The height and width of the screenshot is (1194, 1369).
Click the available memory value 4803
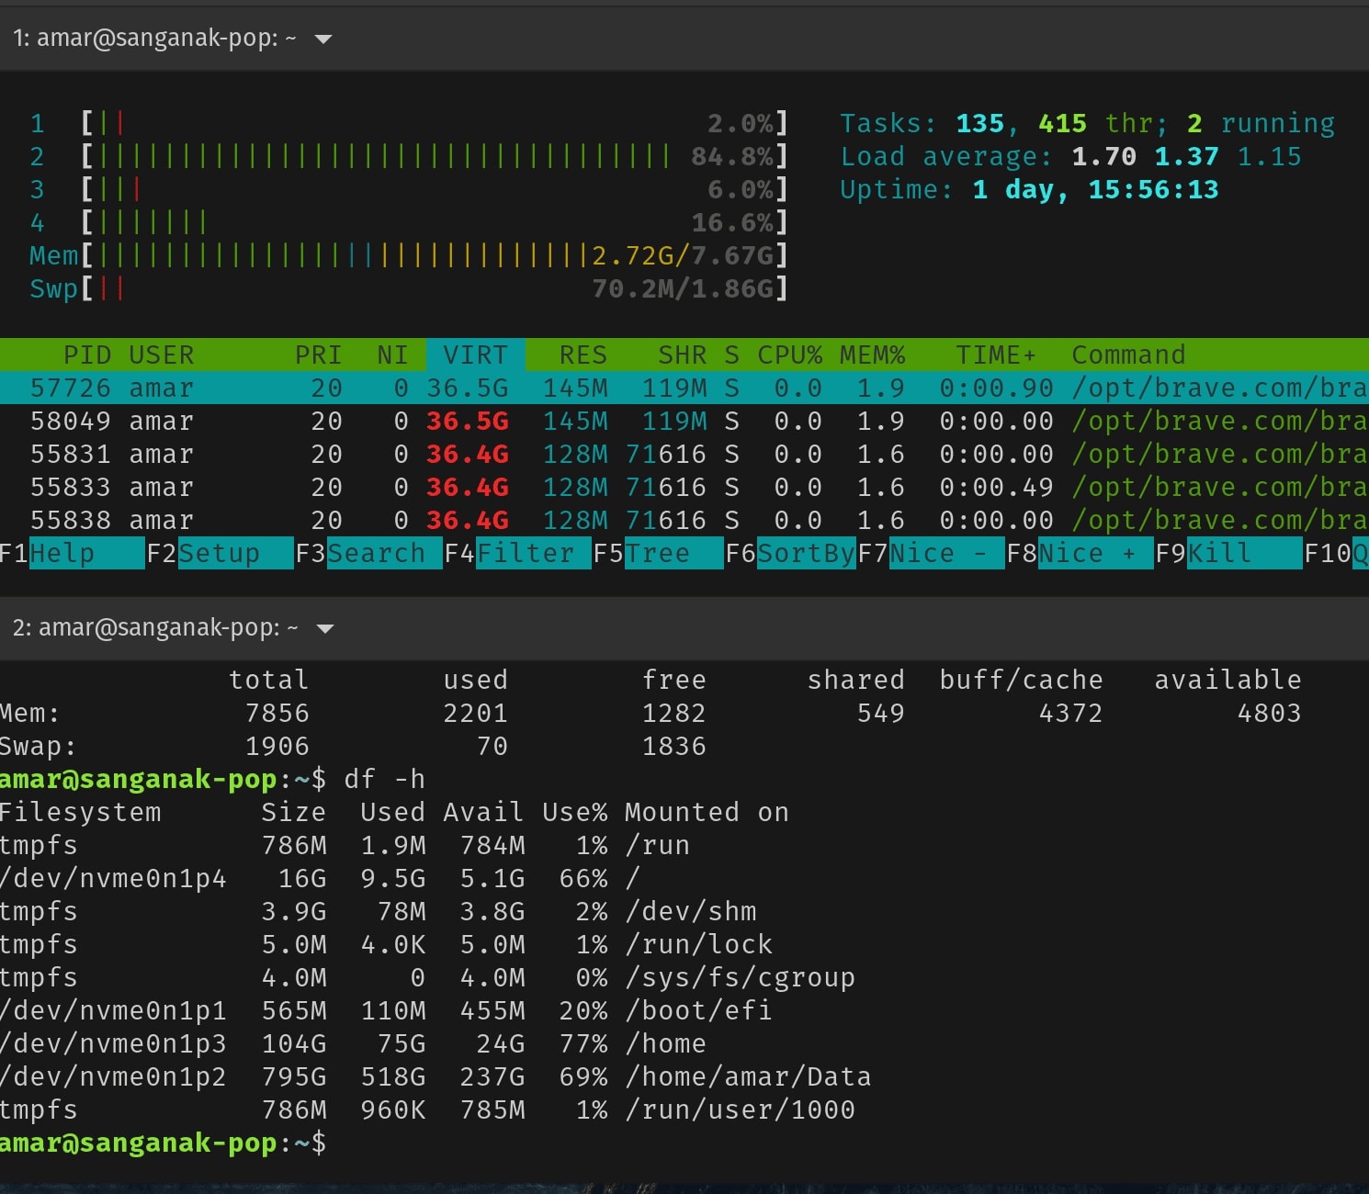(1269, 713)
